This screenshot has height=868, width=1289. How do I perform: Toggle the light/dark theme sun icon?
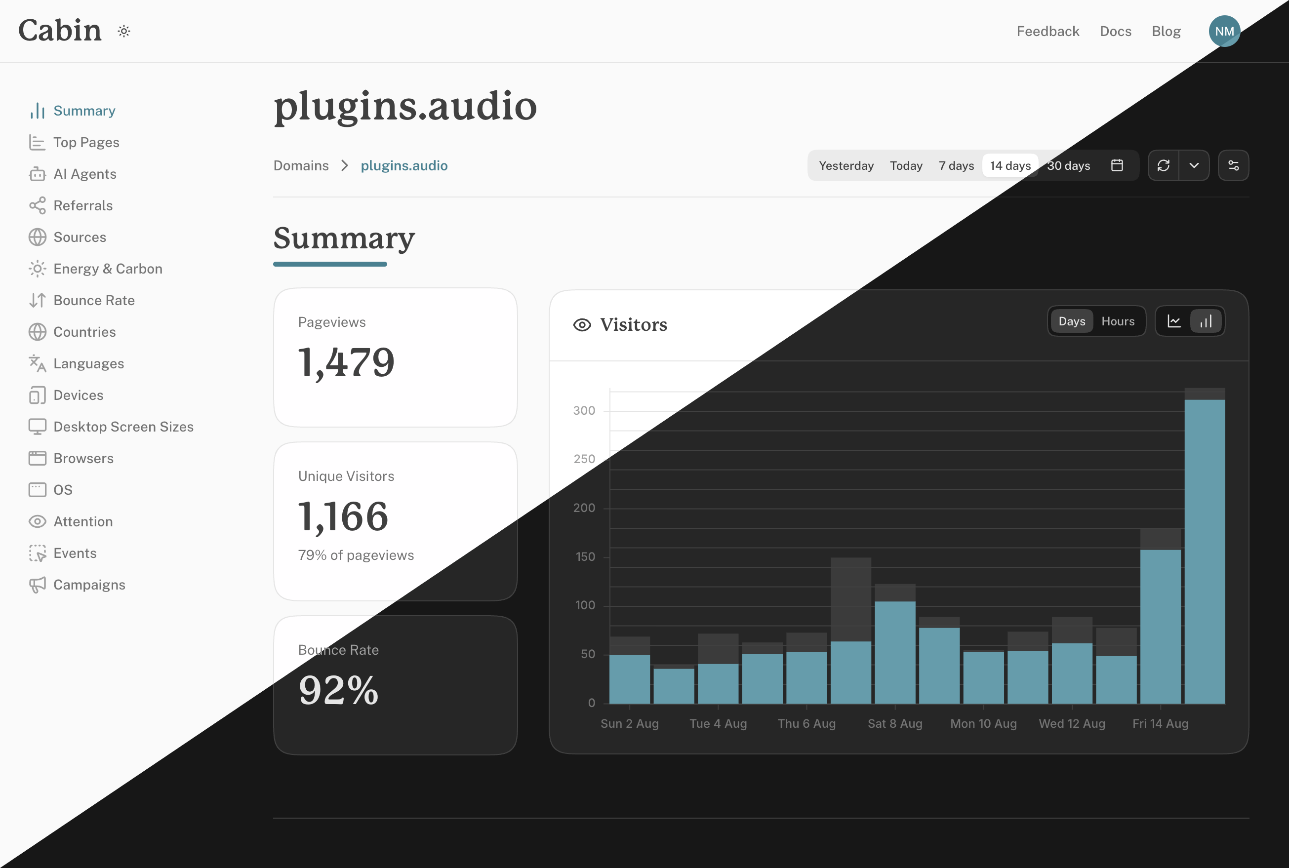124,31
